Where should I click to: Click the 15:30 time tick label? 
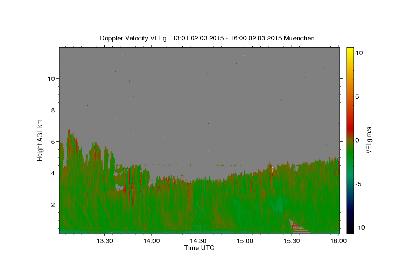click(292, 241)
